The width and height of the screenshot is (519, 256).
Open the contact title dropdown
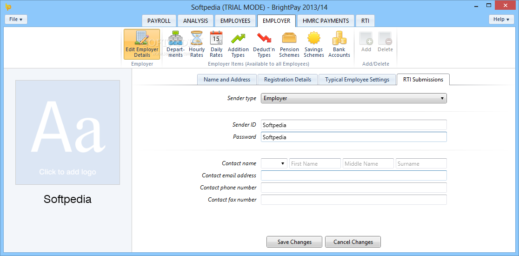click(274, 163)
